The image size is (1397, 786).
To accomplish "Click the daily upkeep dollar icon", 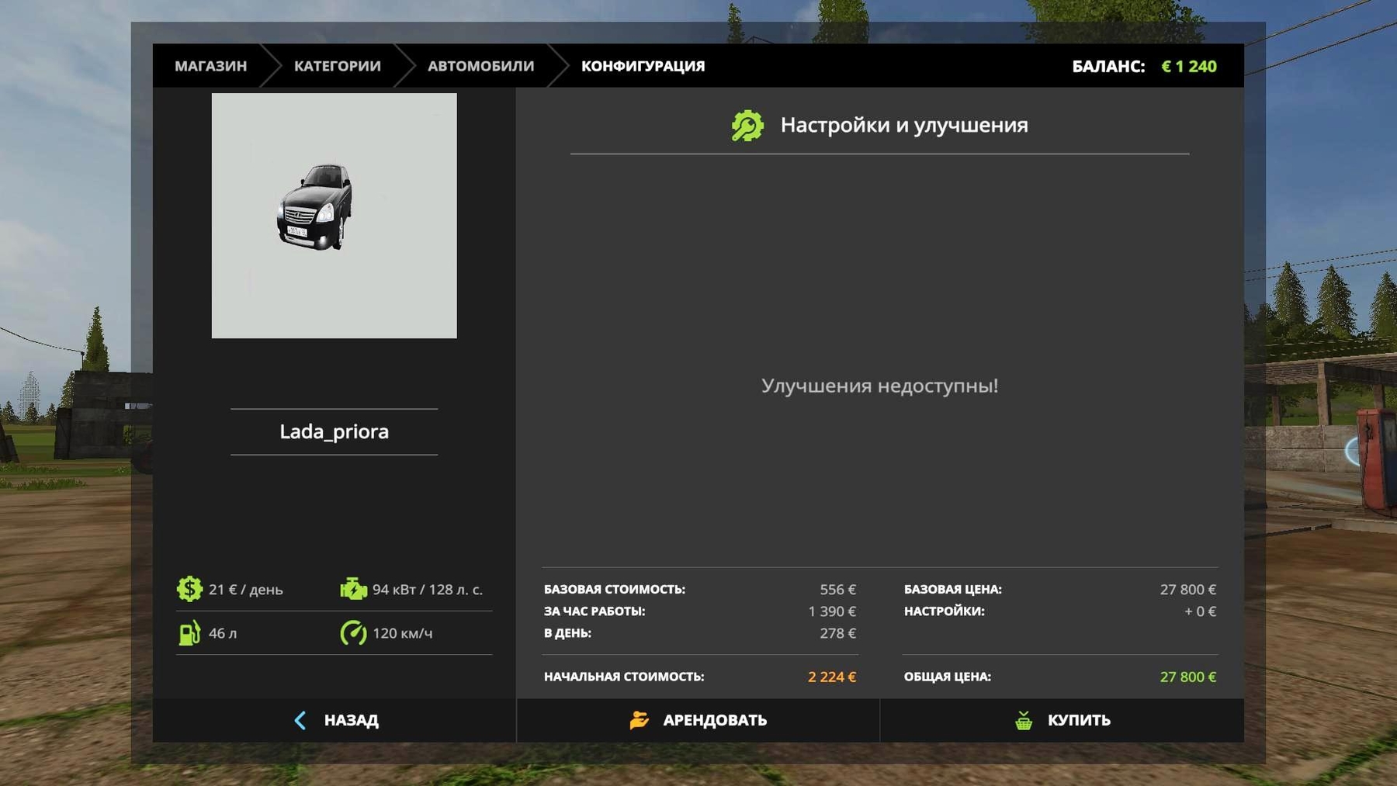I will (x=189, y=589).
